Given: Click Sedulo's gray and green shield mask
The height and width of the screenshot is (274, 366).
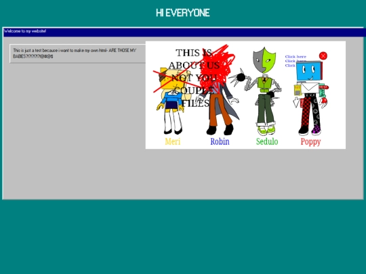Looking at the screenshot, I should pos(264,60).
